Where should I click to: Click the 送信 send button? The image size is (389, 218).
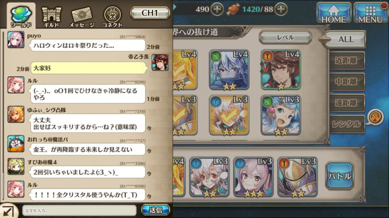(x=156, y=210)
